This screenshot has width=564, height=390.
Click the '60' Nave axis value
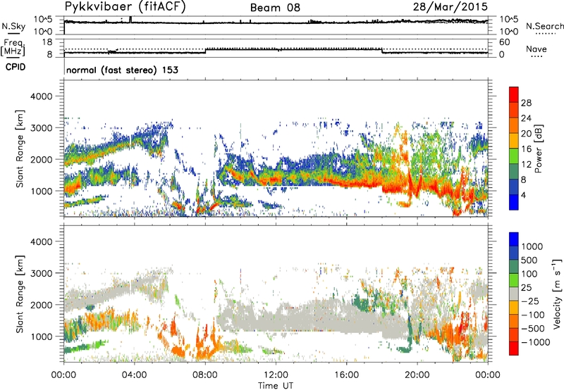[x=505, y=42]
